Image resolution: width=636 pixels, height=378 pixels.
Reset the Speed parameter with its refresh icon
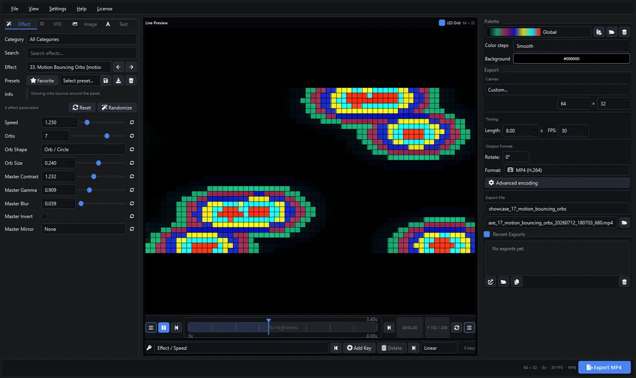pos(131,122)
